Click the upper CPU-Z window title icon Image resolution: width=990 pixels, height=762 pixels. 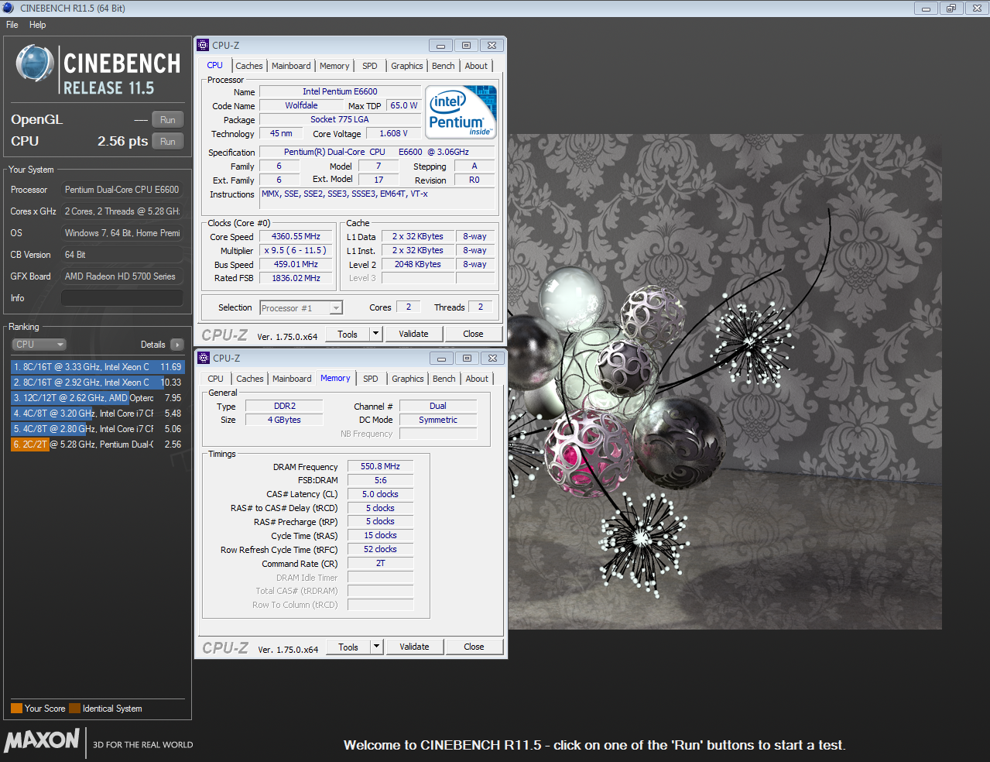[x=204, y=45]
